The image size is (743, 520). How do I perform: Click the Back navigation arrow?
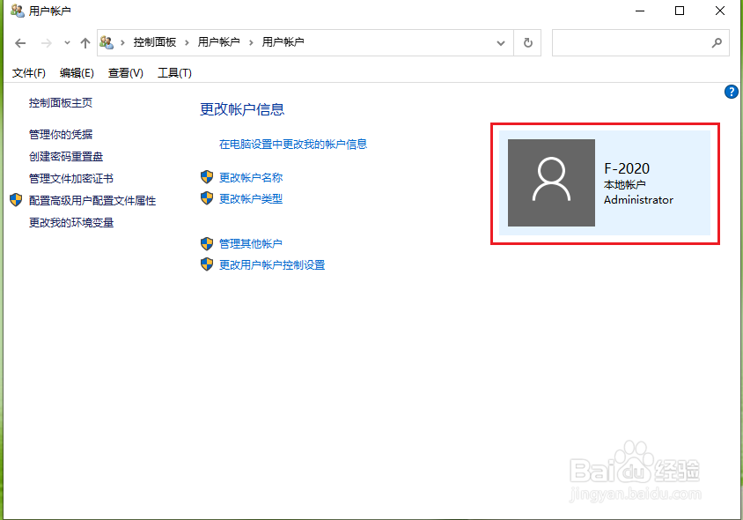(20, 43)
